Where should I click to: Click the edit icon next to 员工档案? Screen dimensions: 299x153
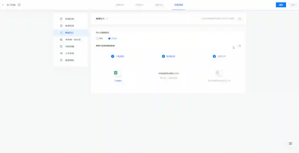point(19,5)
